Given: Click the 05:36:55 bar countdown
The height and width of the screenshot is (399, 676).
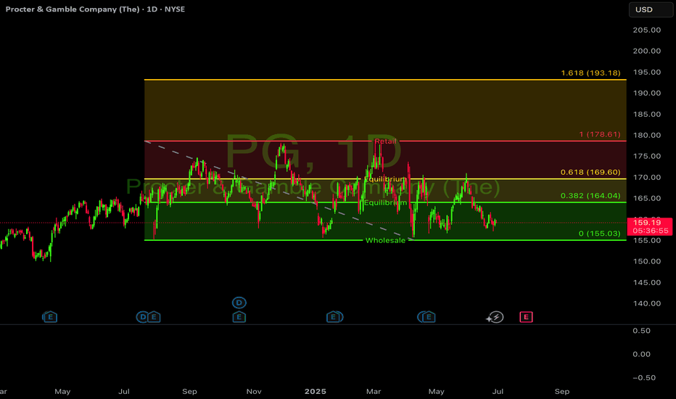Looking at the screenshot, I should [x=650, y=231].
